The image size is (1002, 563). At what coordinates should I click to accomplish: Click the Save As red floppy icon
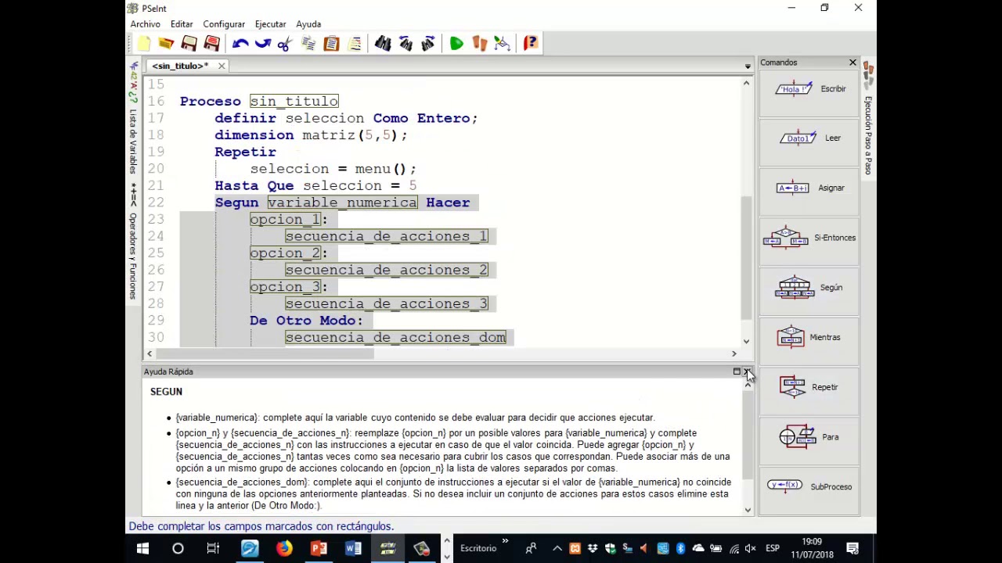pos(211,43)
